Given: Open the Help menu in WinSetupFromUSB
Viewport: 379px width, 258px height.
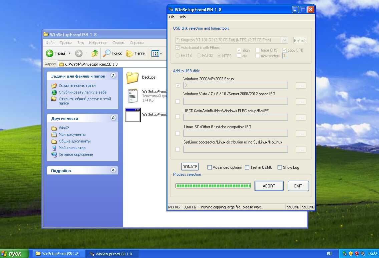Looking at the screenshot, I should [182, 17].
